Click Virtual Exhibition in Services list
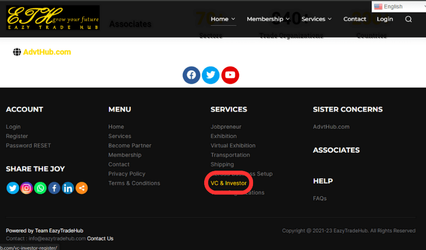Viewport: 426px width, 250px height. point(233,146)
